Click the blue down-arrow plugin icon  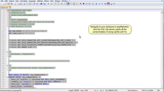(x=102, y=4)
